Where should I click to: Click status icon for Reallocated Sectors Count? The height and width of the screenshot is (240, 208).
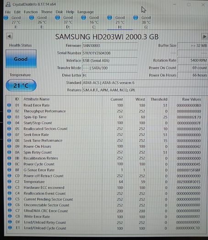coord(9,129)
